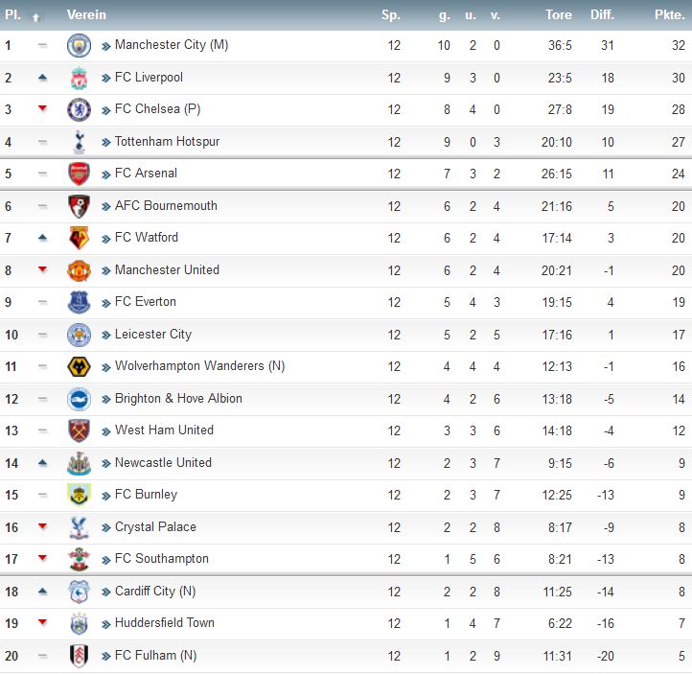
Task: Open the Manchester United team link
Action: [167, 270]
